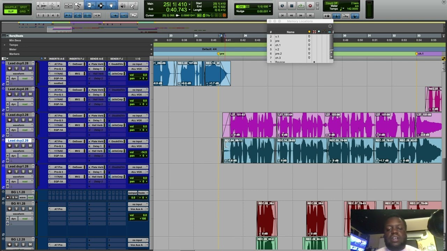The width and height of the screenshot is (447, 251).
Task: Toggle the Wait for Note icon
Action: pos(327,16)
